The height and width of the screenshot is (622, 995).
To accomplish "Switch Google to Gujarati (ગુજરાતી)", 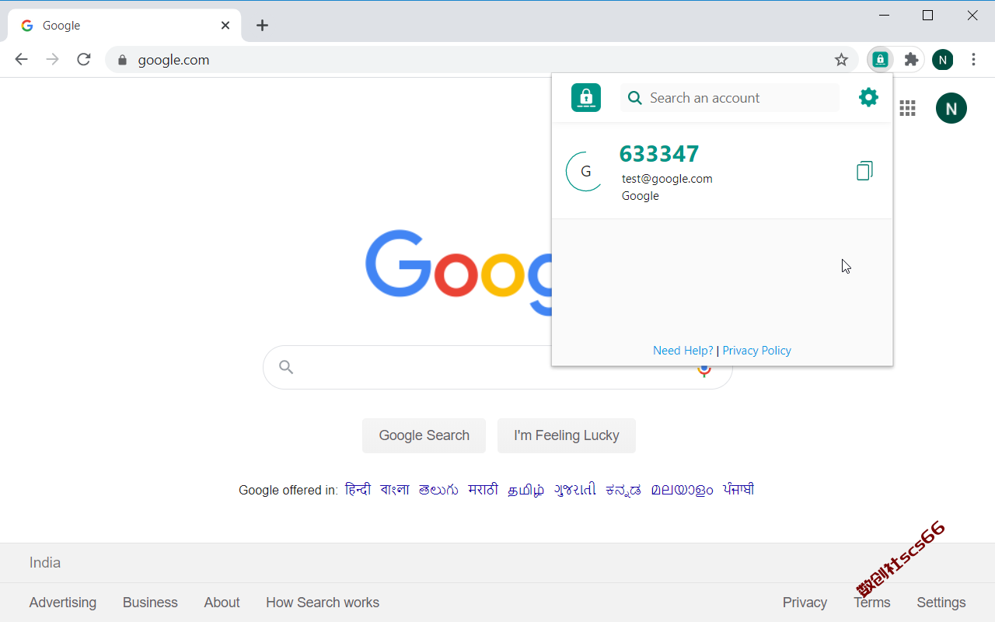I will click(575, 490).
